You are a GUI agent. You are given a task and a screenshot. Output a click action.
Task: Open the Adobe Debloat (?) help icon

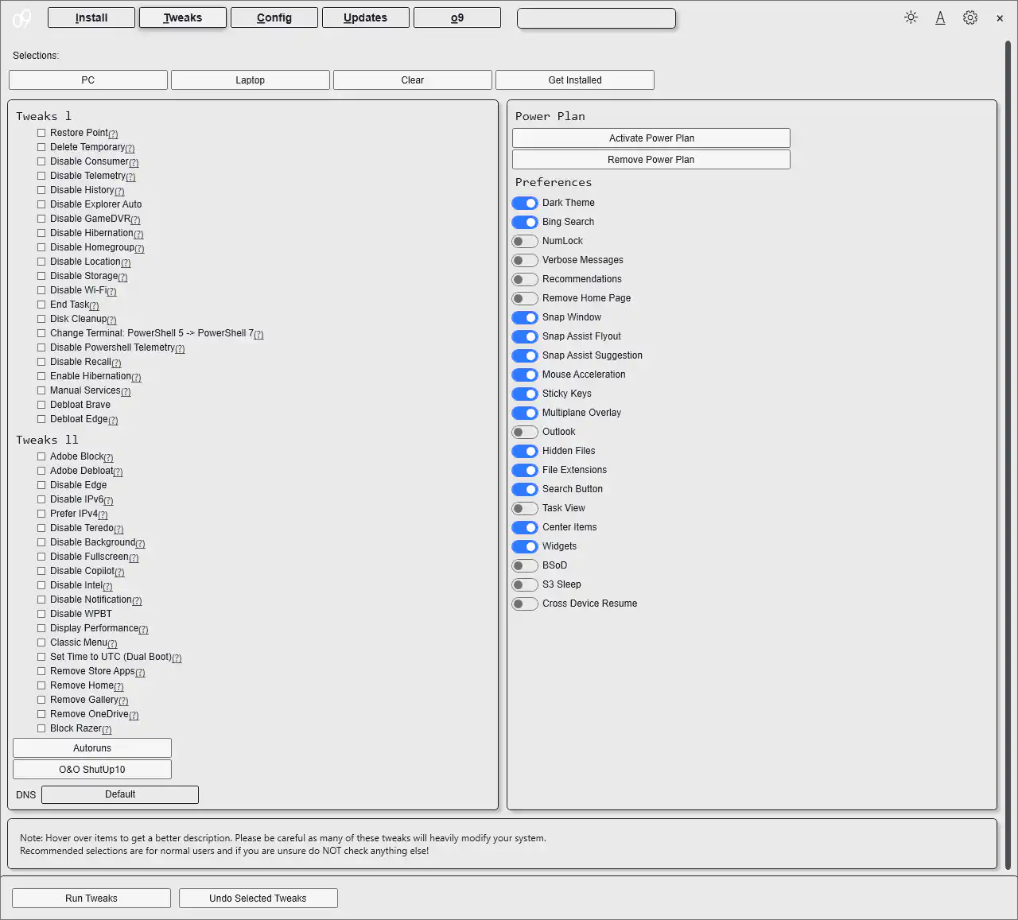tap(119, 472)
